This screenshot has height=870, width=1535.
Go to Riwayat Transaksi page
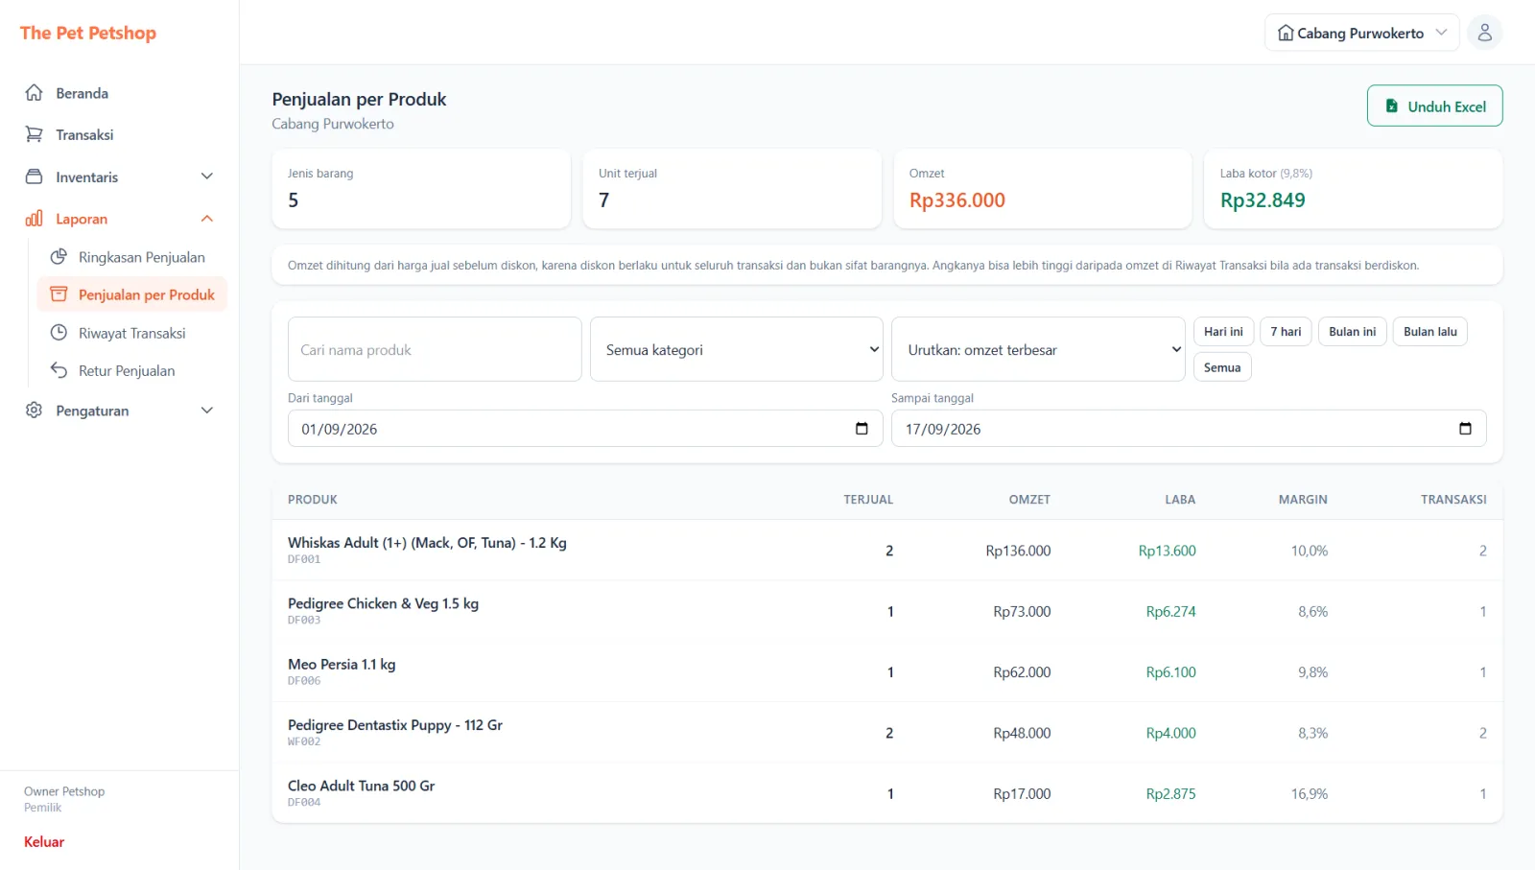point(131,333)
